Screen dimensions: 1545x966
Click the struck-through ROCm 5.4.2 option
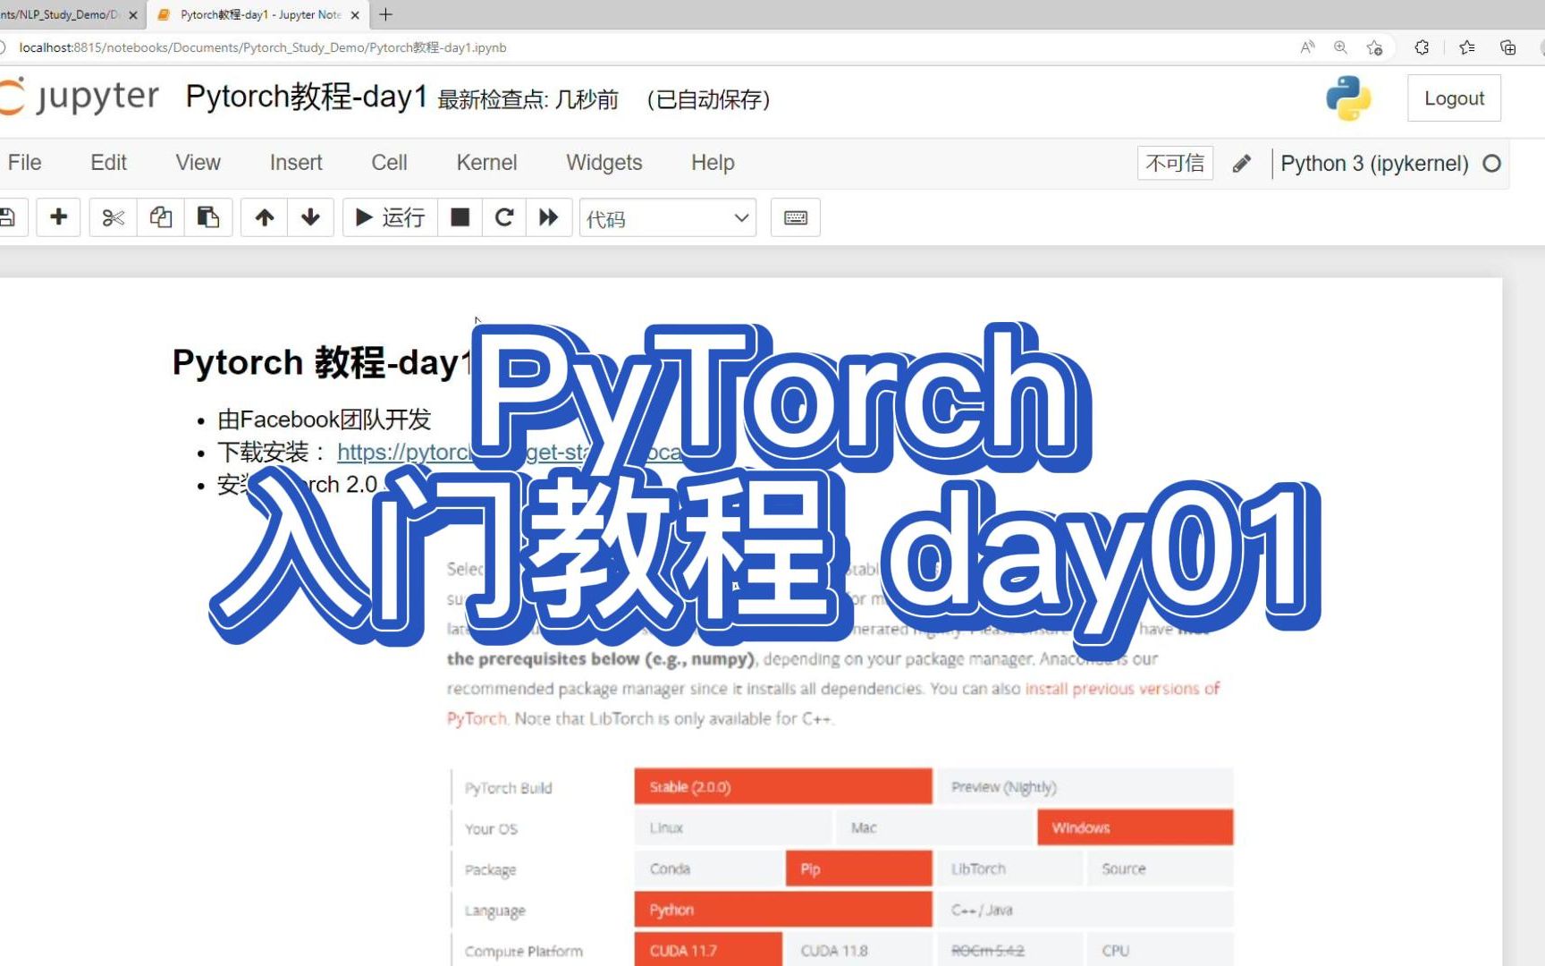pos(1009,950)
